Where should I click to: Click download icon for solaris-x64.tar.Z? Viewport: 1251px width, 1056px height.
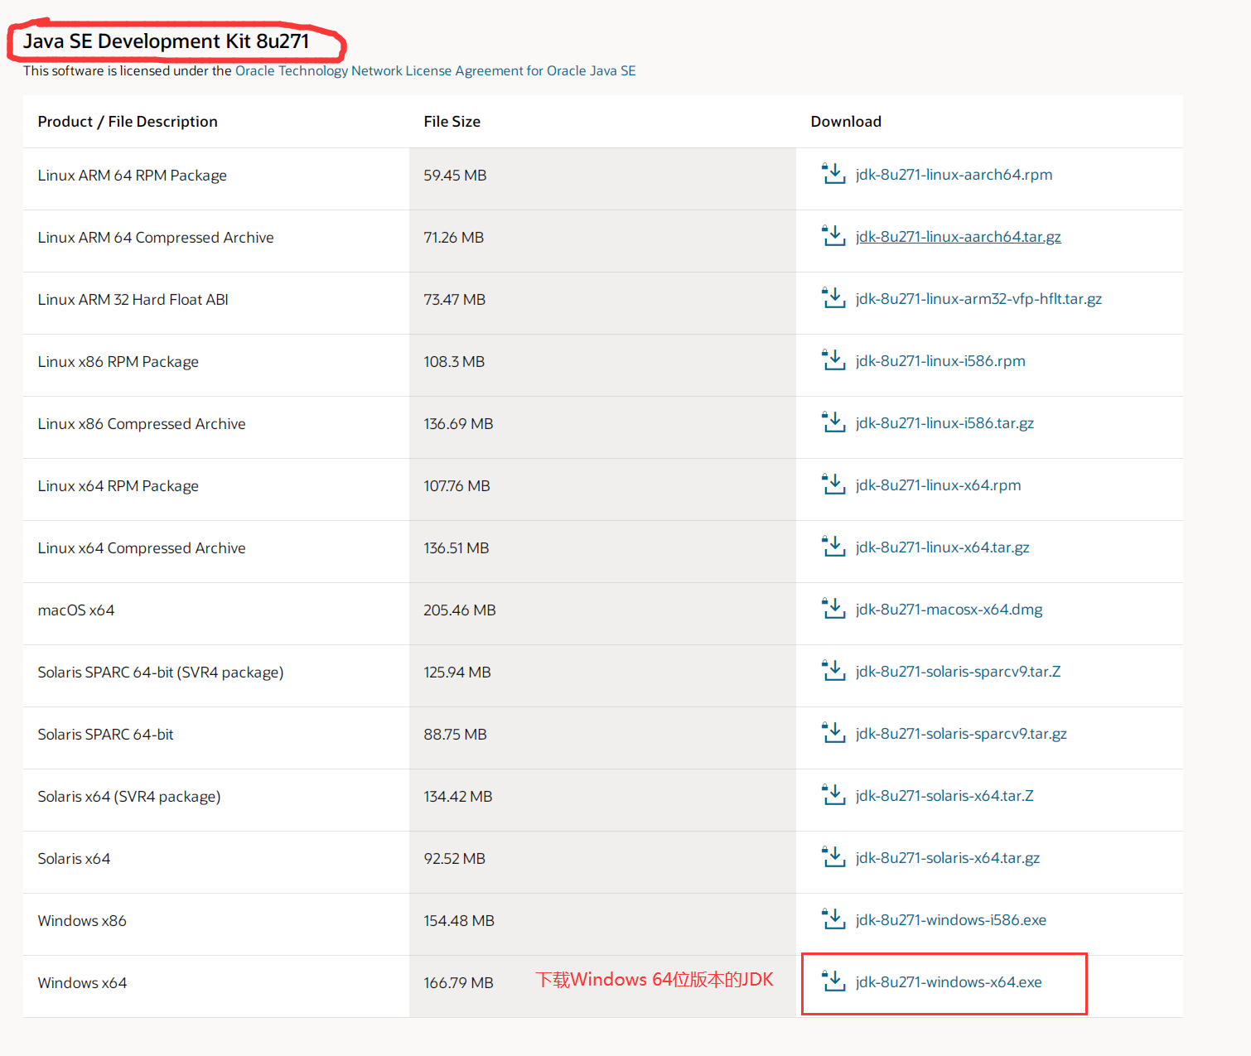[x=833, y=795]
